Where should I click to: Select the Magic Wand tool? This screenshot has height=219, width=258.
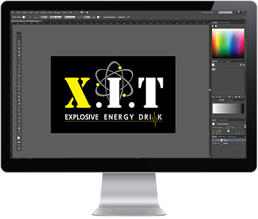click(19, 45)
